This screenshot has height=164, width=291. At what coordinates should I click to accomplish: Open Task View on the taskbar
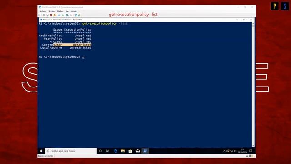(108, 151)
